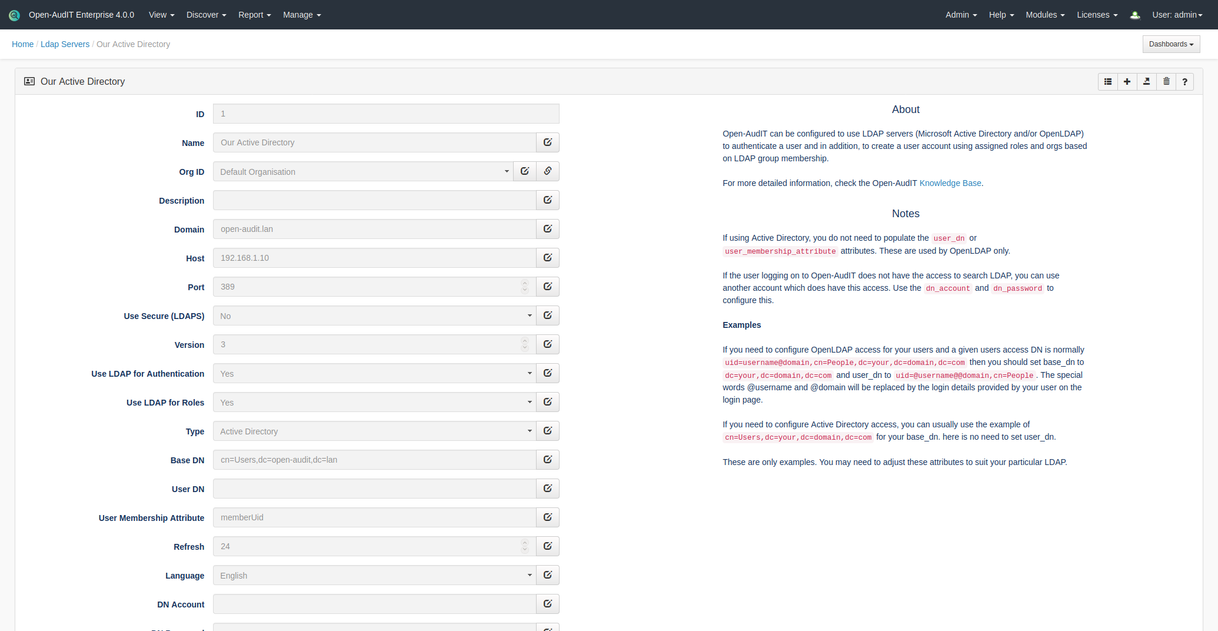This screenshot has width=1218, height=631.
Task: Click the edit icon beside the Domain field
Action: (x=547, y=228)
